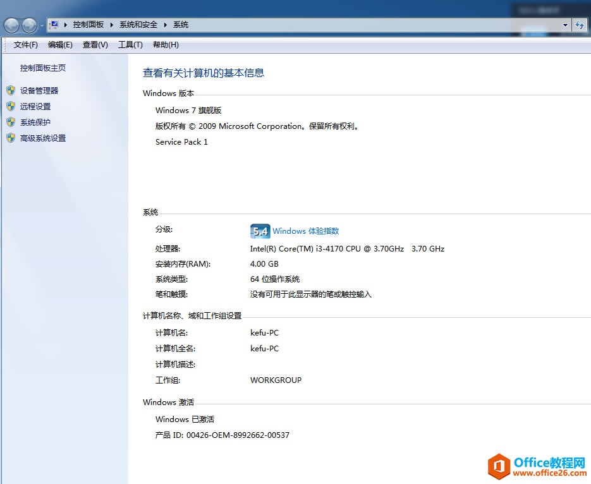The height and width of the screenshot is (484, 591).
Task: Click the Windows 版本 section header
Action: [x=169, y=94]
